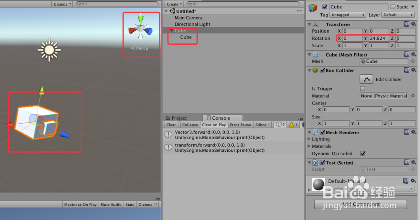Toggle Clear on Play in the Console
Image resolution: width=420 pixels, height=220 pixels.
[x=214, y=125]
